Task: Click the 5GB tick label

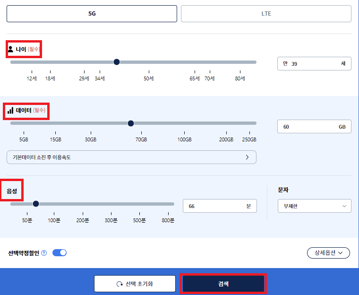Action: [x=24, y=139]
